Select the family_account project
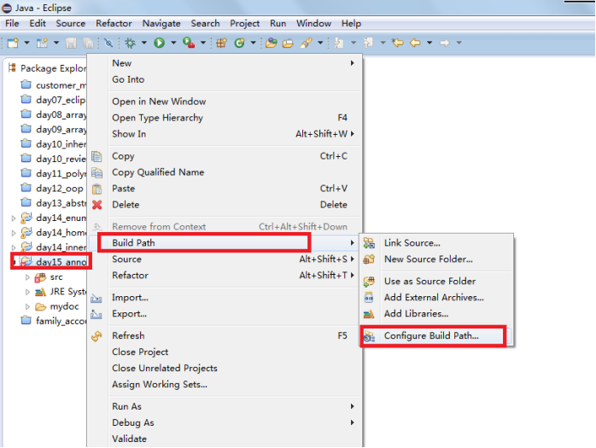The image size is (596, 448). [54, 321]
